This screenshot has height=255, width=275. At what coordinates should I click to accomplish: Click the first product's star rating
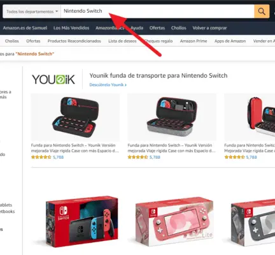[41, 157]
